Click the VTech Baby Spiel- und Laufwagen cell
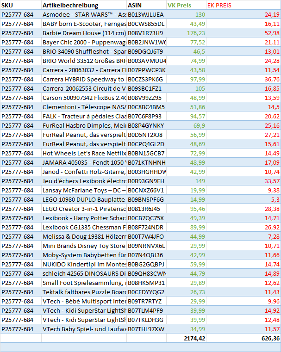The image size is (281, 352). [x=83, y=329]
